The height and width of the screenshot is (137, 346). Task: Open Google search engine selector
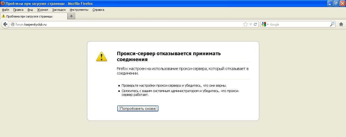(265, 24)
